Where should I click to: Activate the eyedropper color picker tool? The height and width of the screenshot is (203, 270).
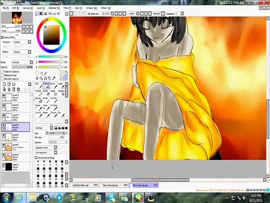[x=54, y=78]
